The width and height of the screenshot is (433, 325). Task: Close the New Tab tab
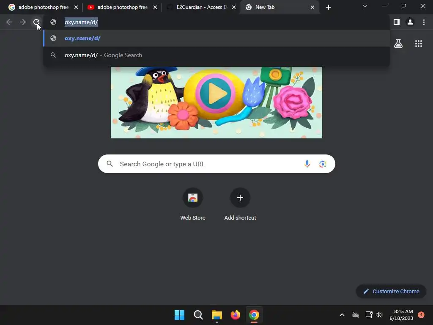coord(312,7)
